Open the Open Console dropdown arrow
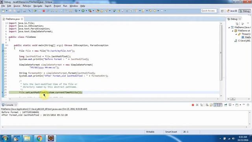 click(x=240, y=105)
